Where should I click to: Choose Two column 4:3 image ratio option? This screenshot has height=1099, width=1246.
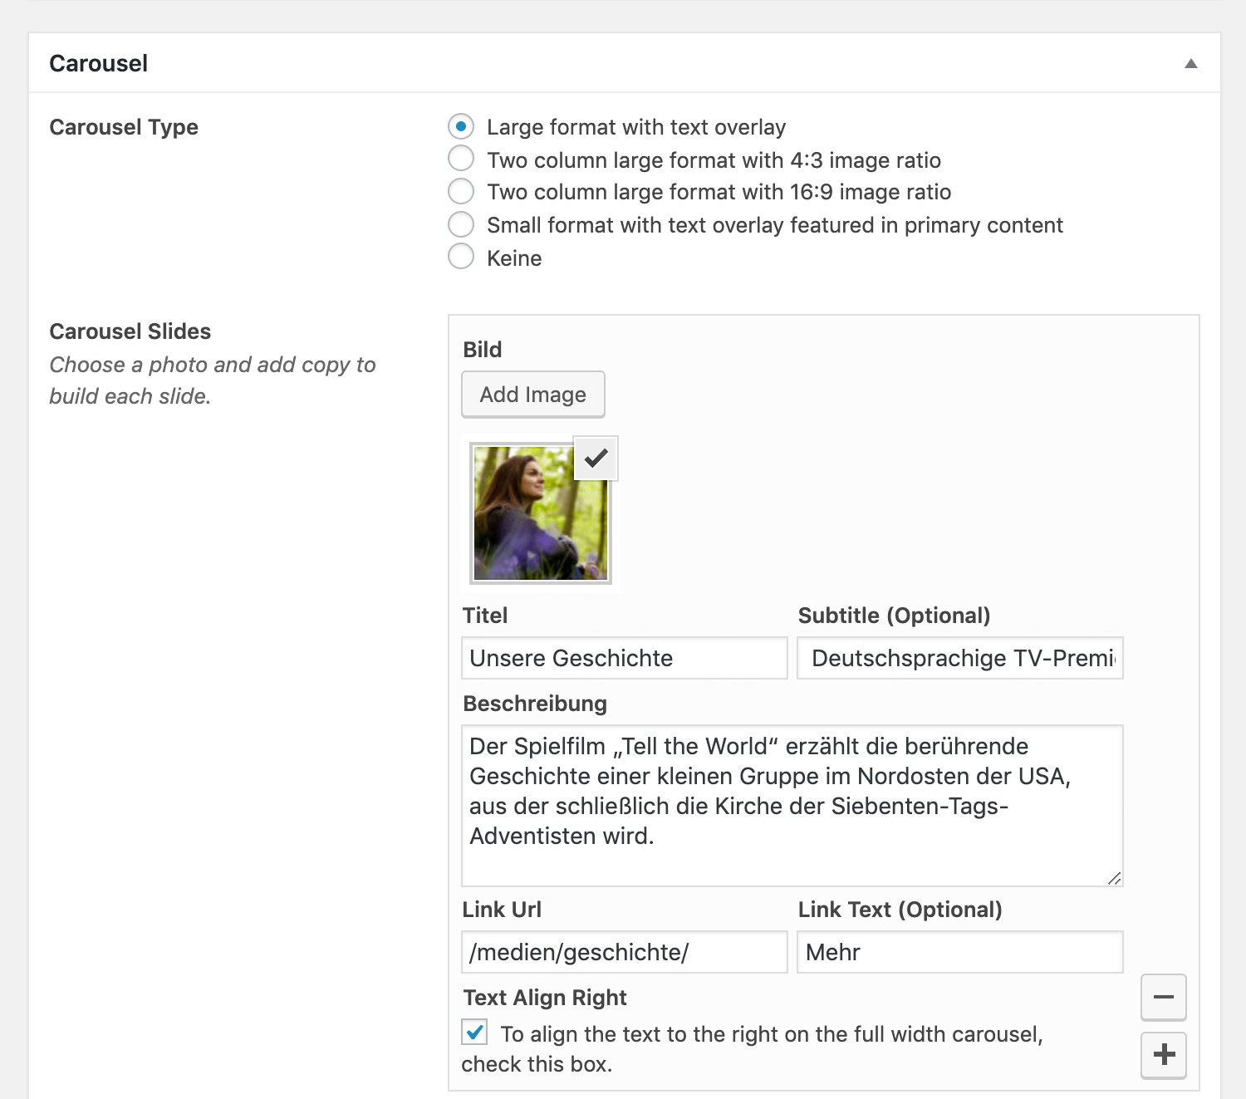[461, 158]
